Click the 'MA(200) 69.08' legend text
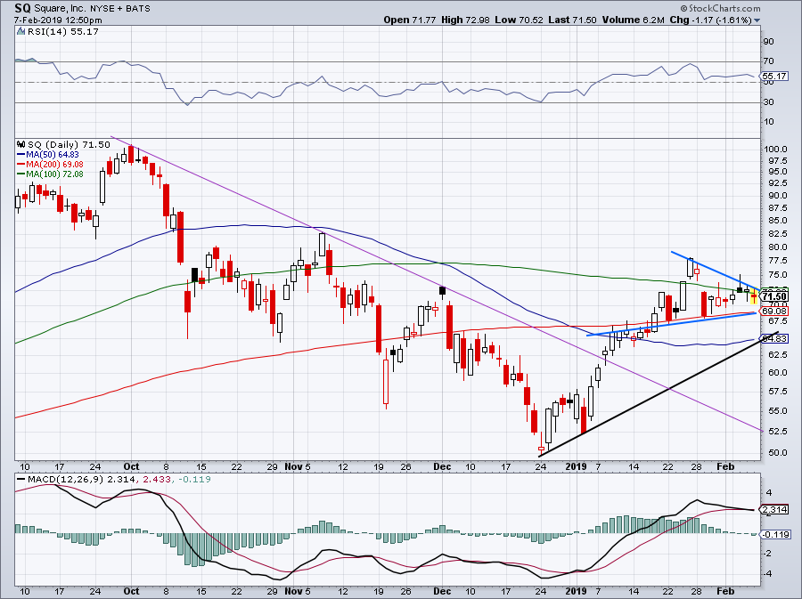This screenshot has height=599, width=802. coord(54,165)
